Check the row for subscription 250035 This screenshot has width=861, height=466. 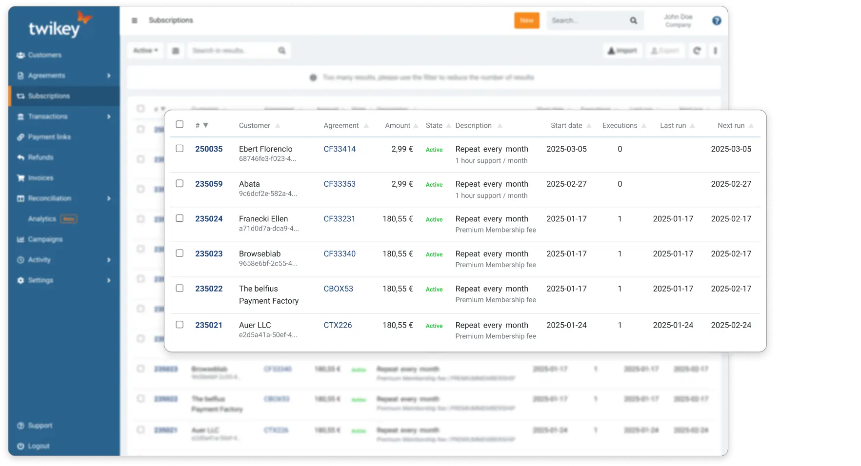click(180, 148)
